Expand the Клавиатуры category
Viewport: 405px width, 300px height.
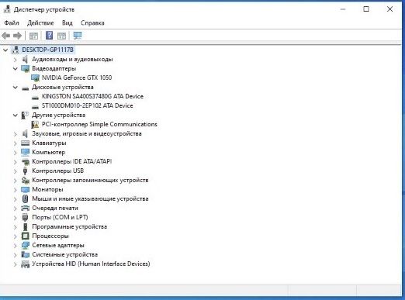coord(15,143)
